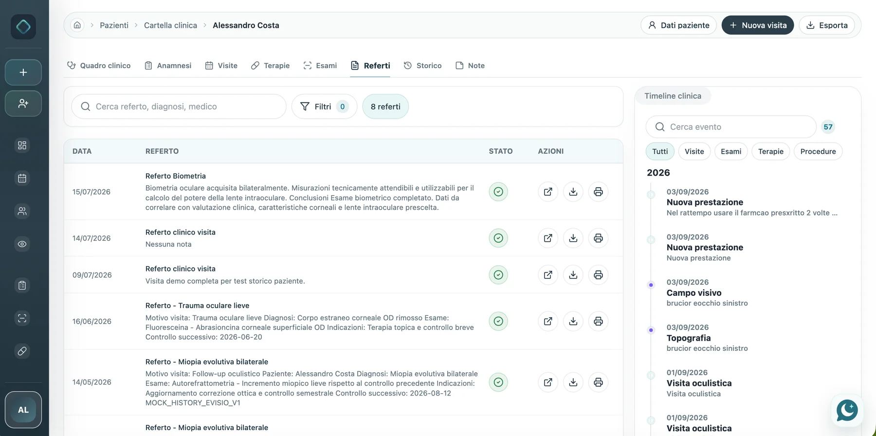876x436 pixels.
Task: Open the patients group sidebar icon
Action: click(22, 211)
